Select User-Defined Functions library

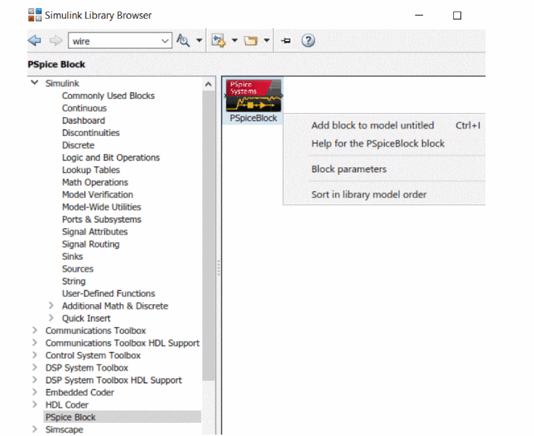coord(108,294)
